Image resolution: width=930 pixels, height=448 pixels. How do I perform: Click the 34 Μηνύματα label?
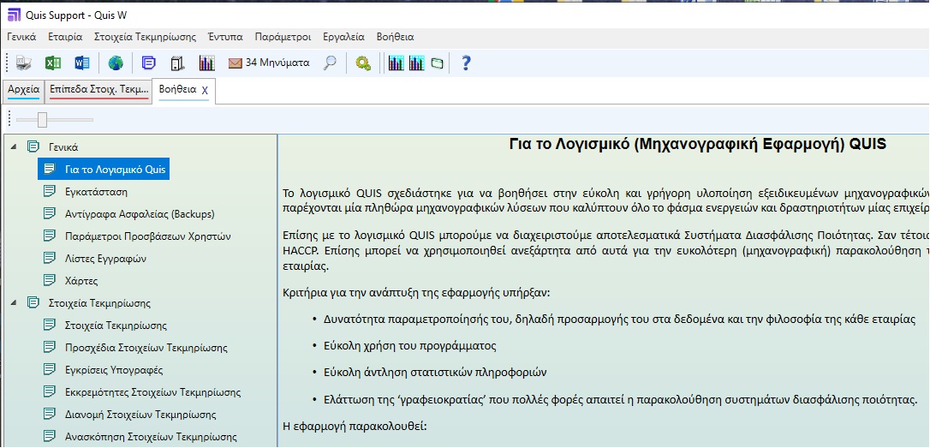point(277,63)
